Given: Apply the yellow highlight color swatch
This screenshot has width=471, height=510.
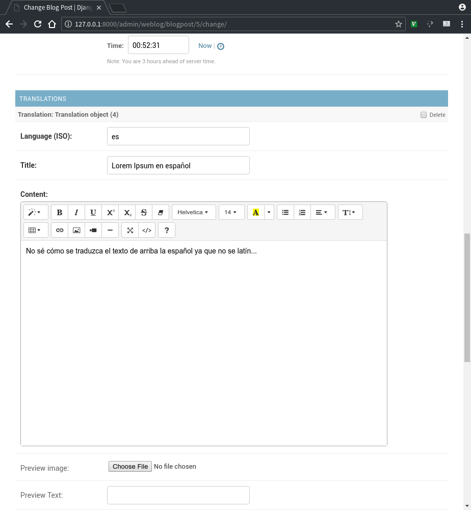Looking at the screenshot, I should 255,212.
